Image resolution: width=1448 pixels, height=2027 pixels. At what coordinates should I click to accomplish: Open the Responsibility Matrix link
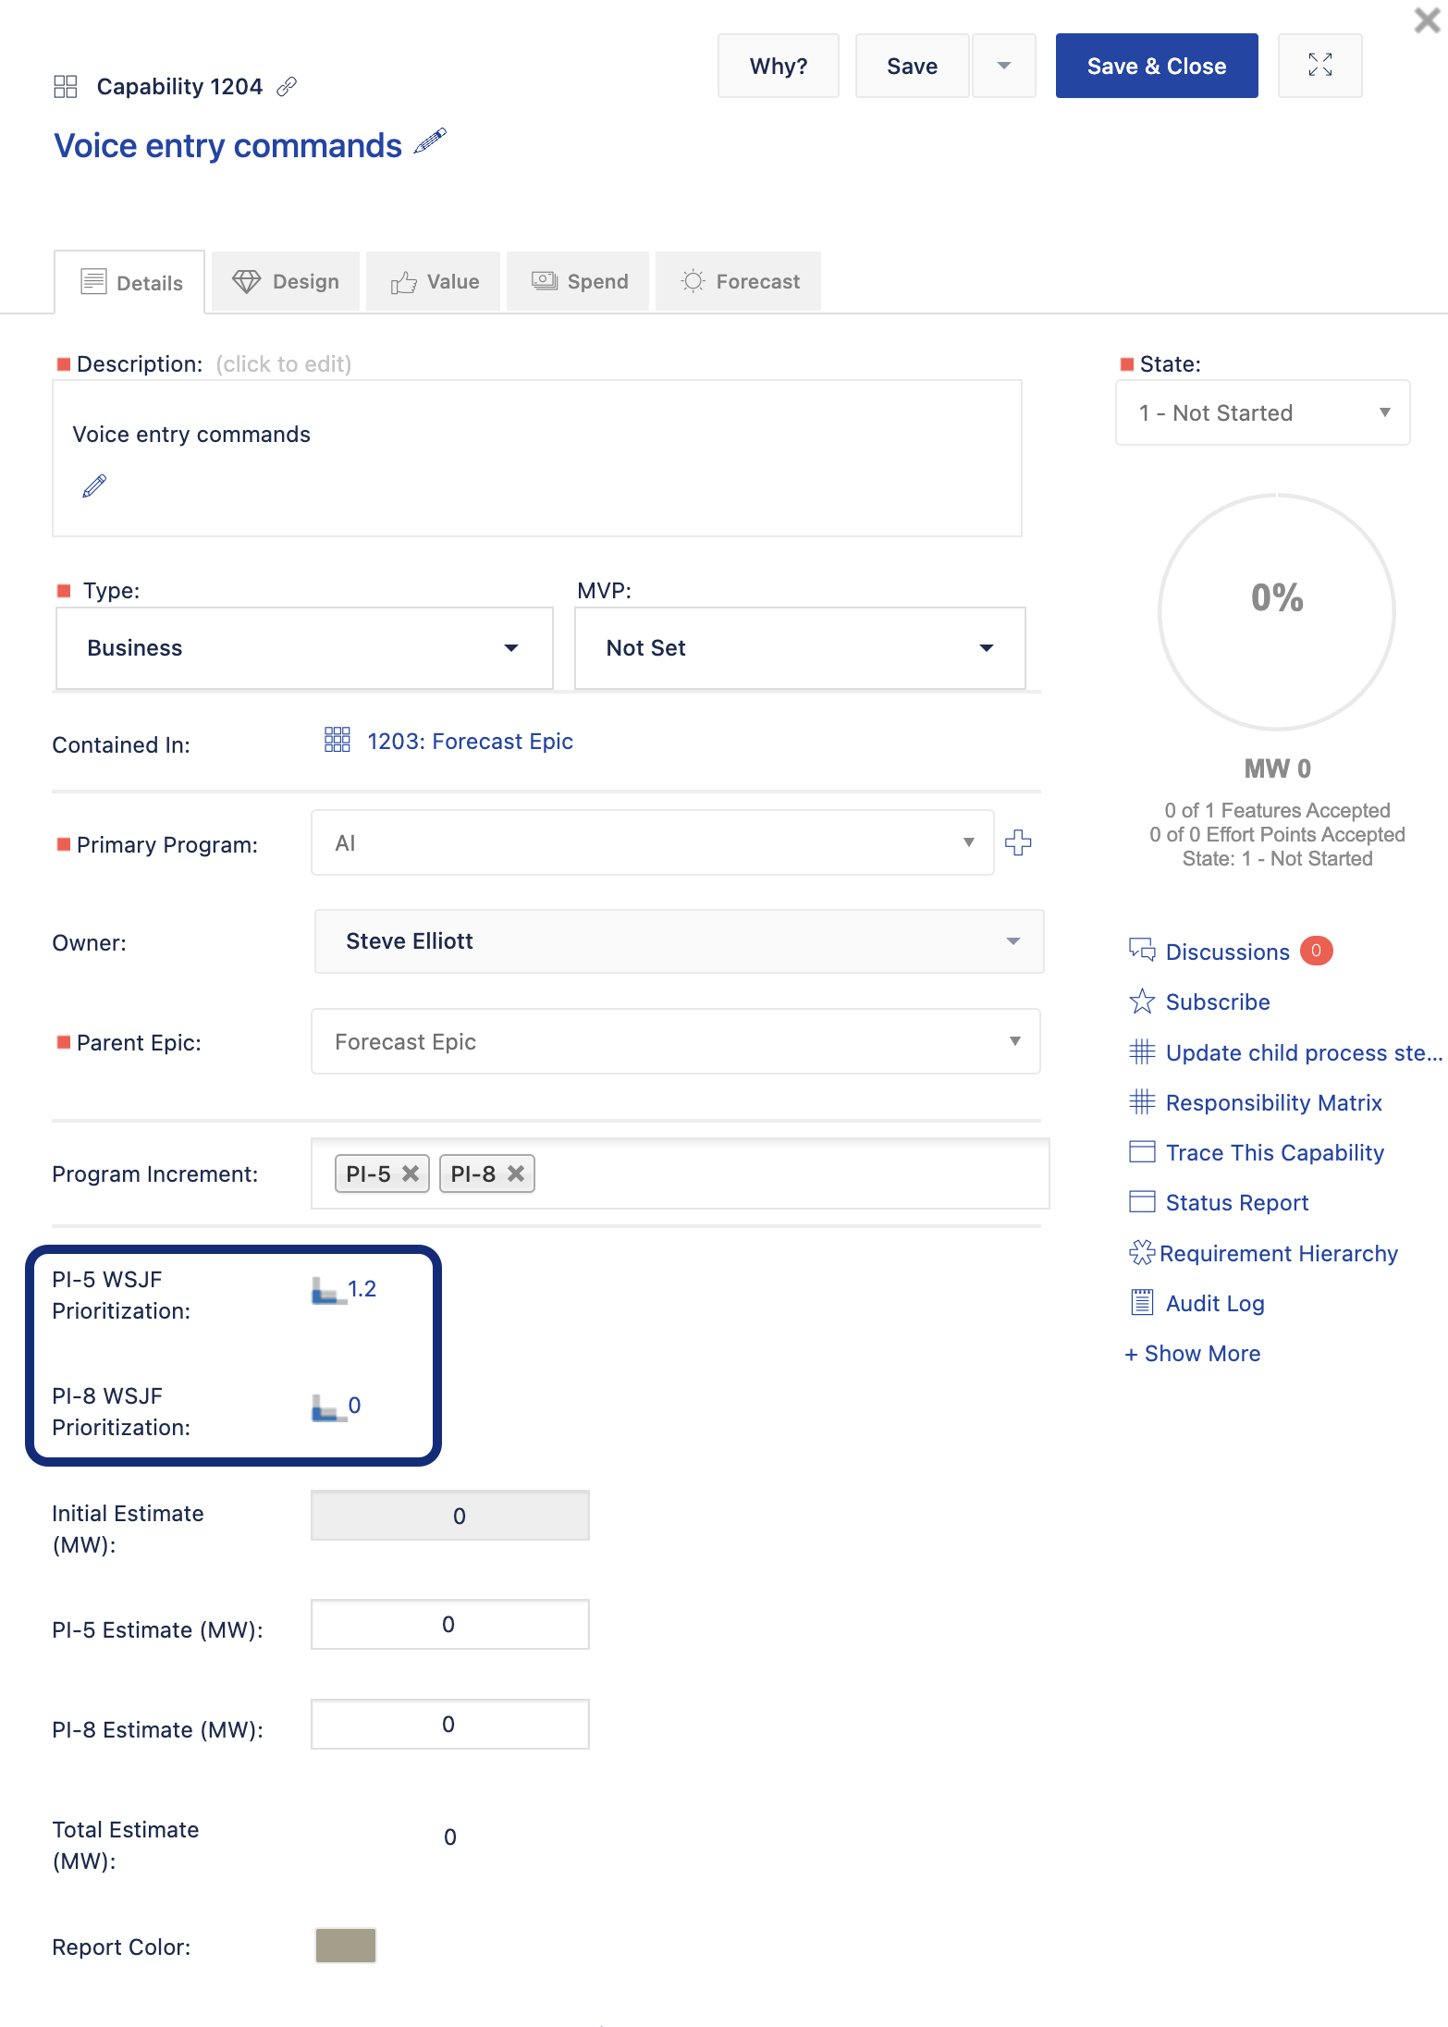[x=1274, y=1102]
